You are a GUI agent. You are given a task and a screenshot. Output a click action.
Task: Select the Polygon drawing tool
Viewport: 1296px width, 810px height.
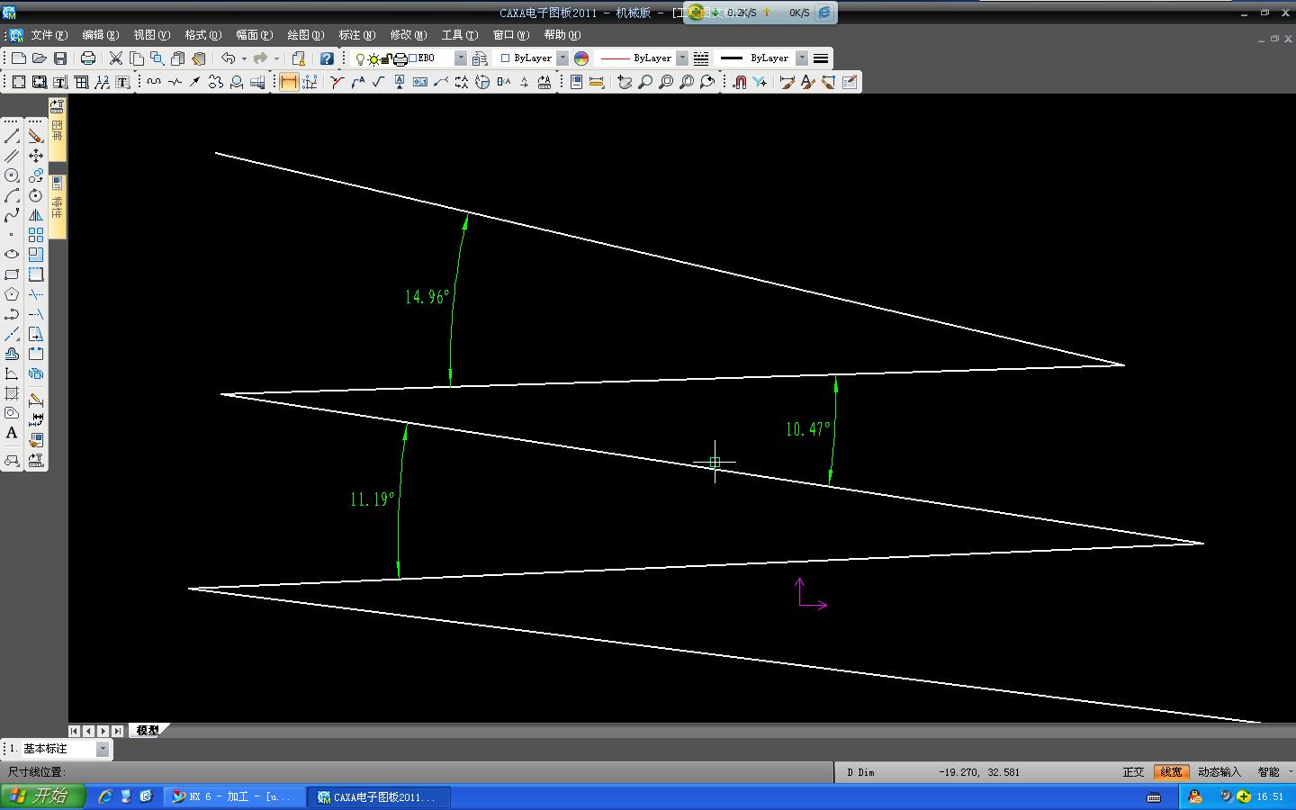(x=12, y=294)
